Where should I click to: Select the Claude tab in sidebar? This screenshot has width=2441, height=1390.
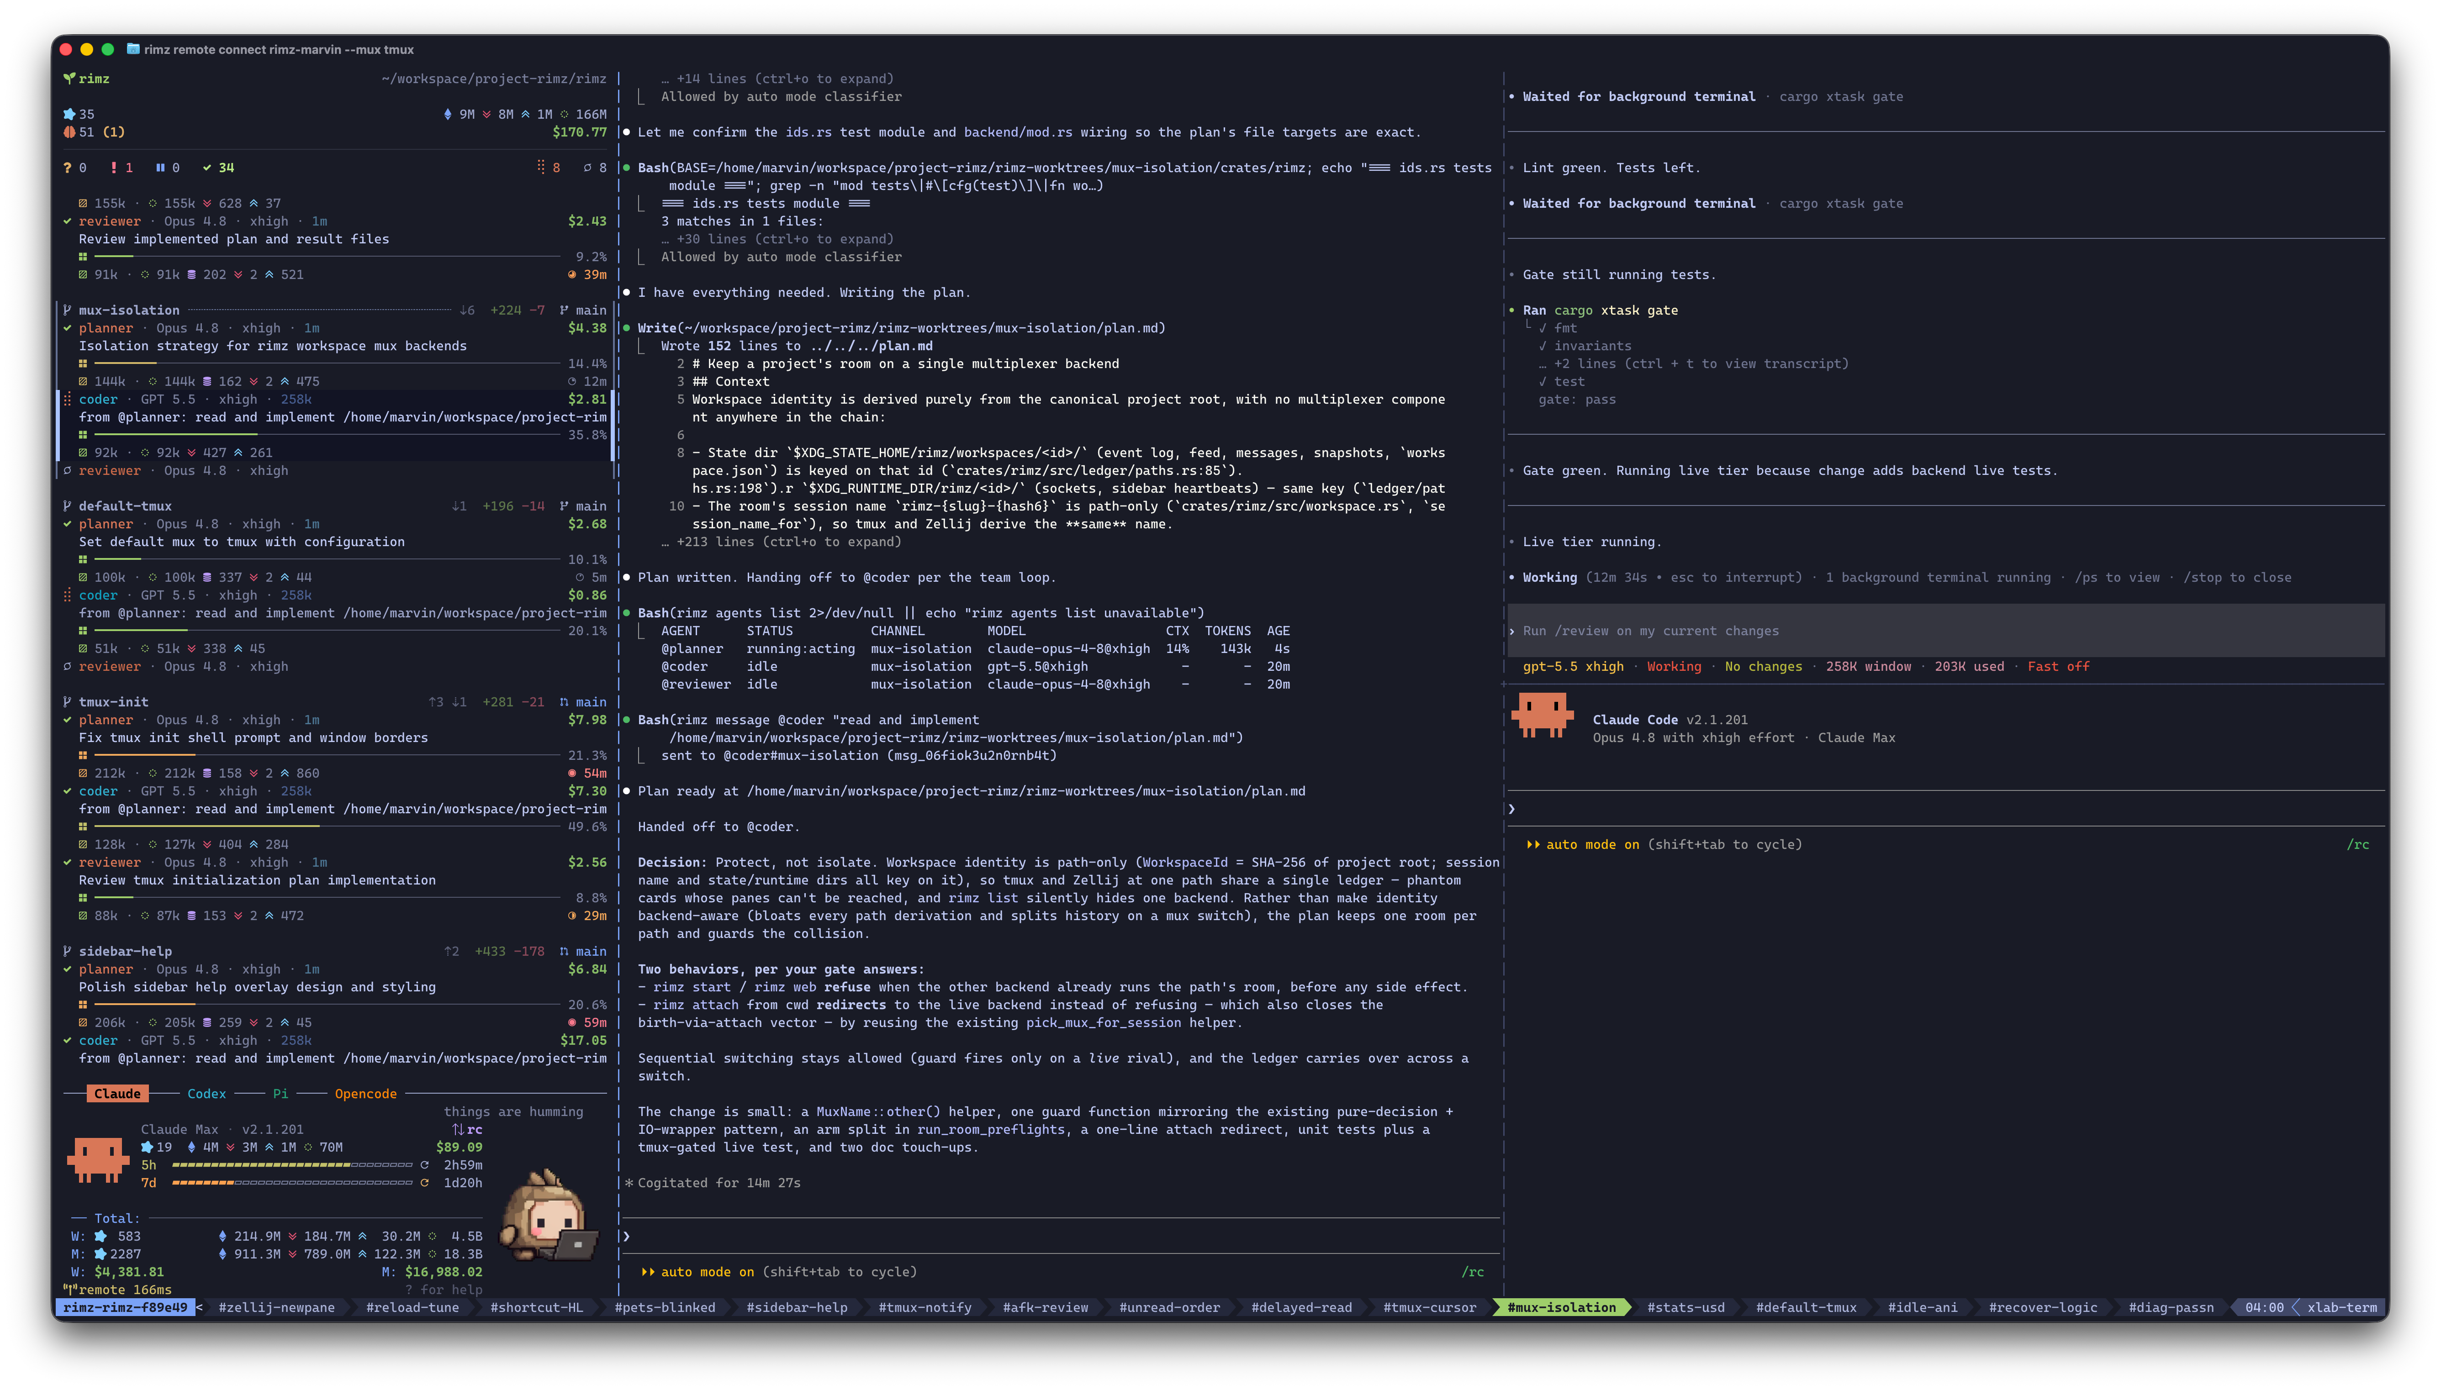(117, 1093)
